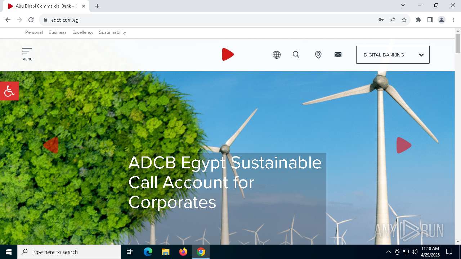
Task: Open the Sustainability section
Action: coord(112,32)
